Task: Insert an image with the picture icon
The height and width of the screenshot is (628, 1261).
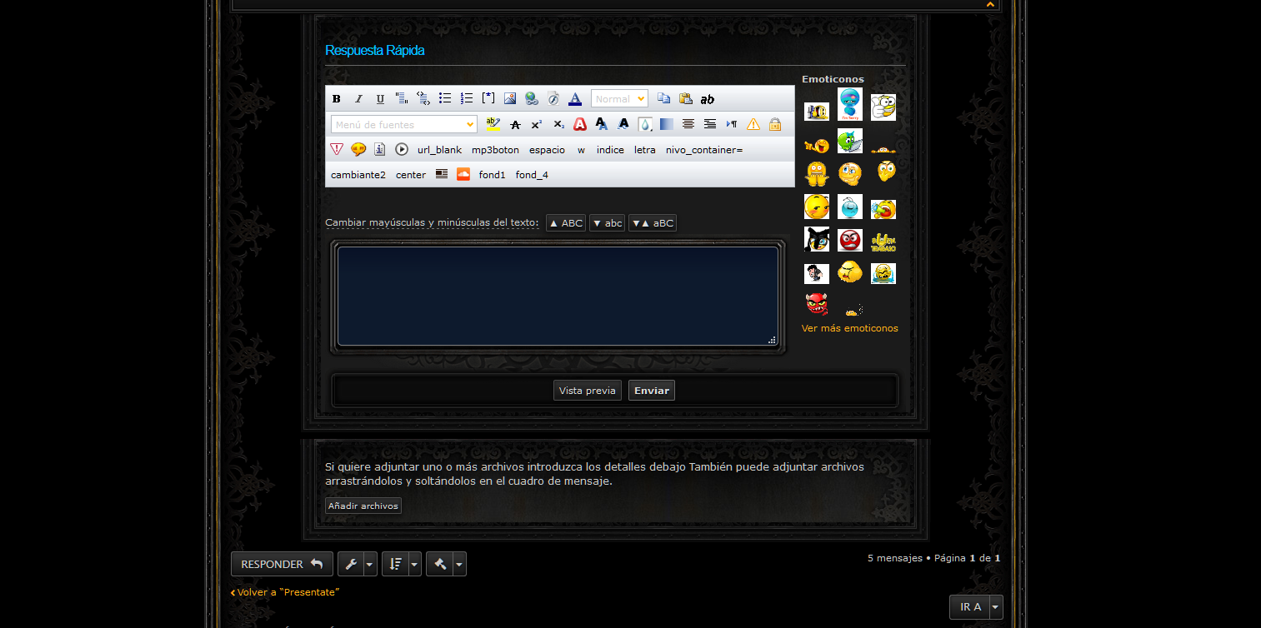Action: coord(510,99)
